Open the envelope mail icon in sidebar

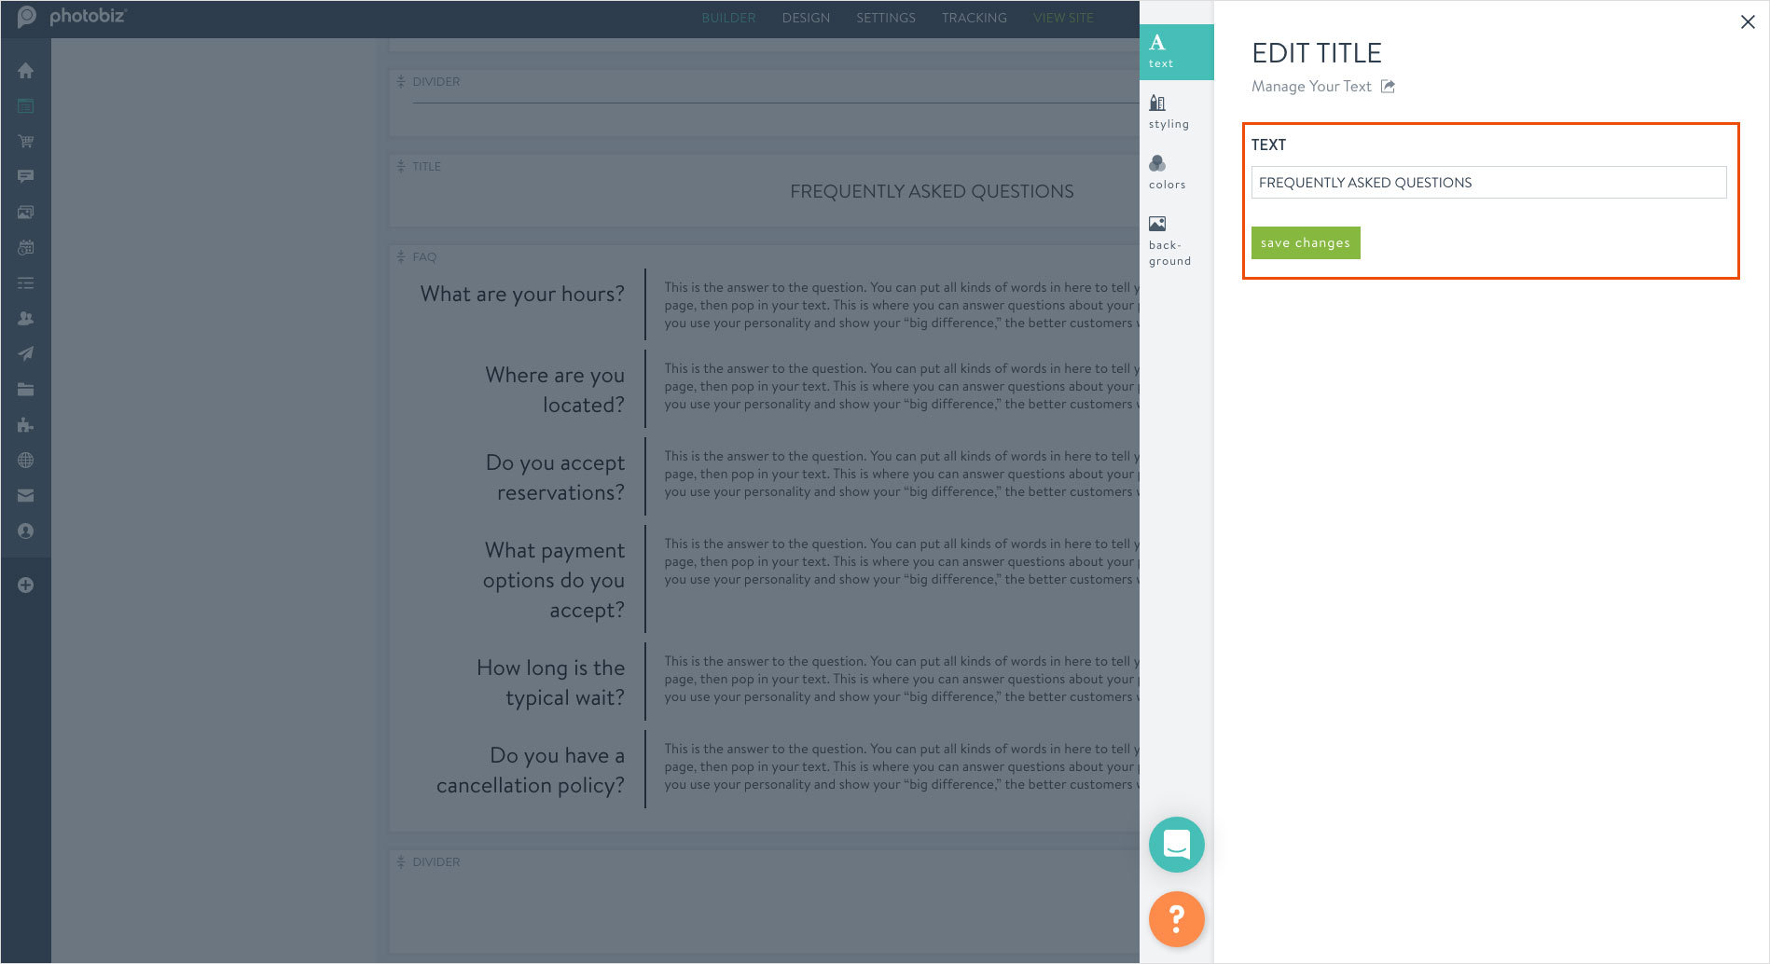tap(25, 496)
